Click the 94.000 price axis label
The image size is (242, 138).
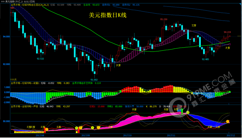[6, 37]
